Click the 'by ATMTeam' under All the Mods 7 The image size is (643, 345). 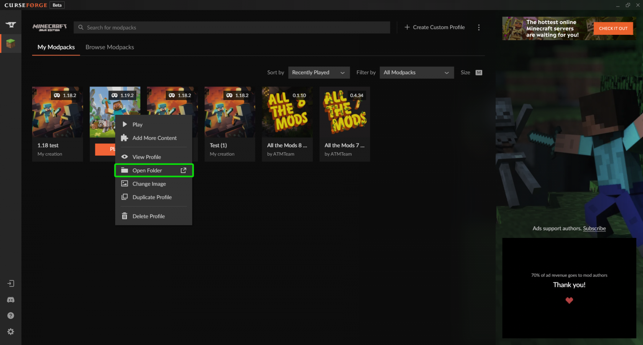[x=338, y=154]
